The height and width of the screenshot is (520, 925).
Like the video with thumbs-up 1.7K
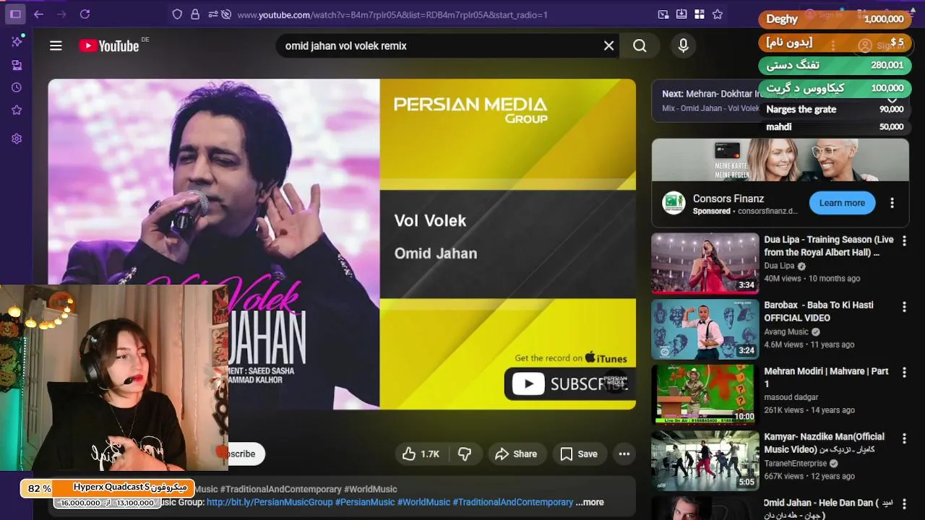pos(421,454)
